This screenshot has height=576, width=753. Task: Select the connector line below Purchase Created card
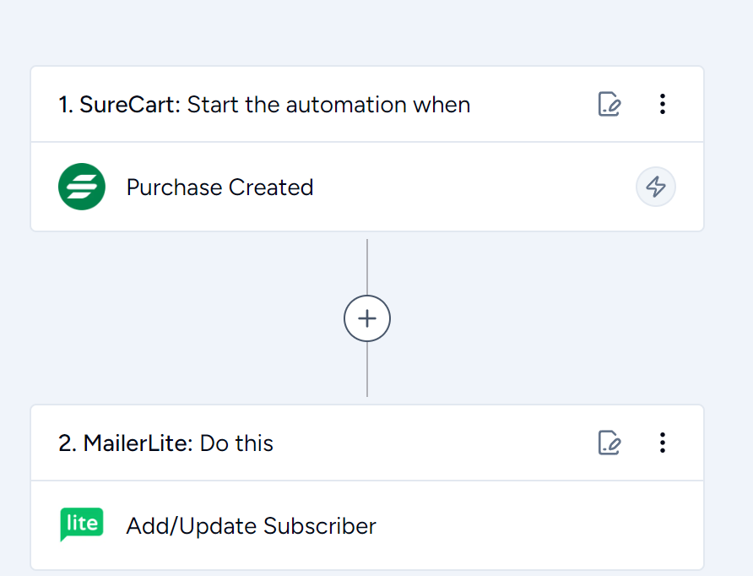(367, 267)
